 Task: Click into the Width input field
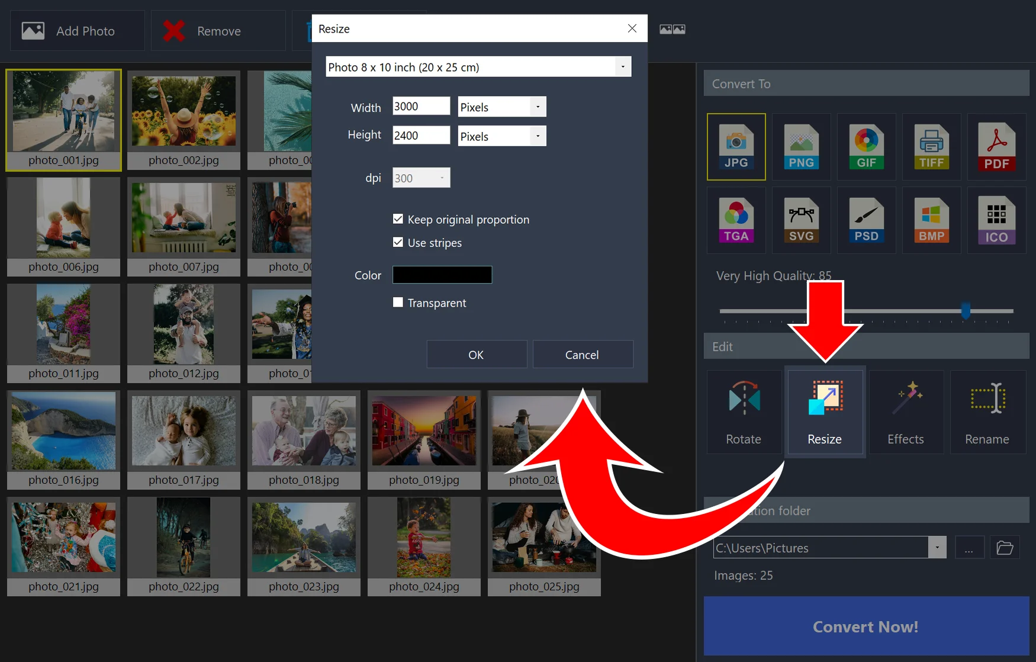point(421,107)
